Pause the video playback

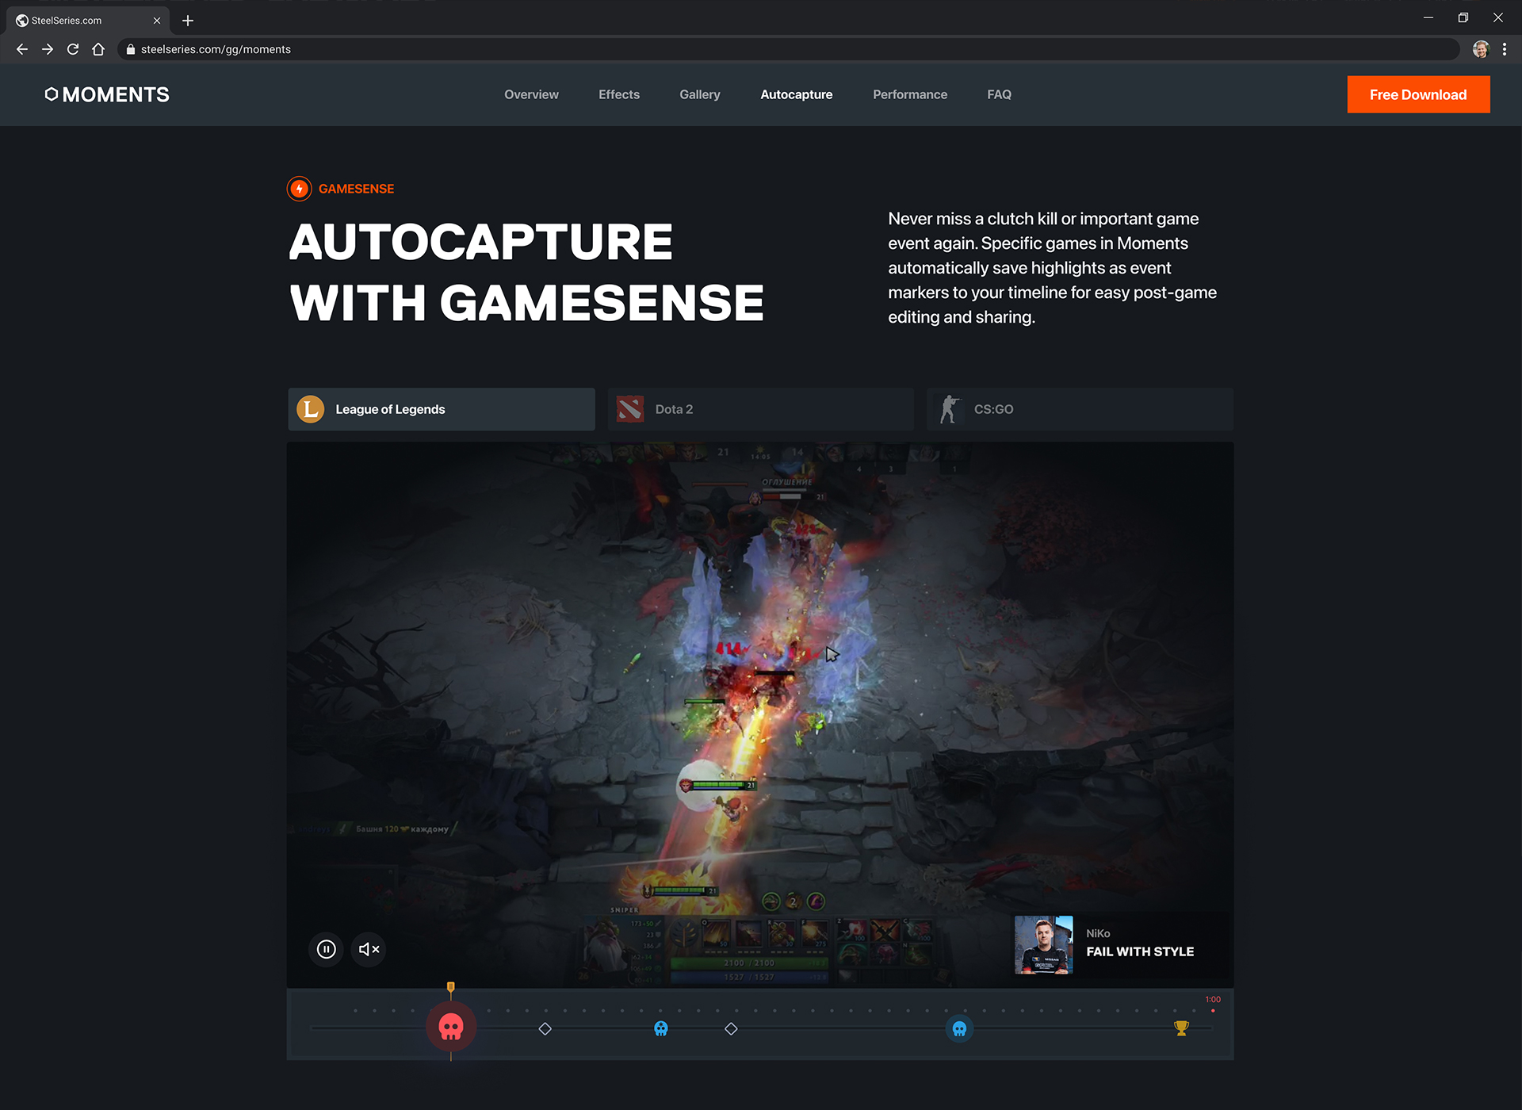(x=326, y=949)
